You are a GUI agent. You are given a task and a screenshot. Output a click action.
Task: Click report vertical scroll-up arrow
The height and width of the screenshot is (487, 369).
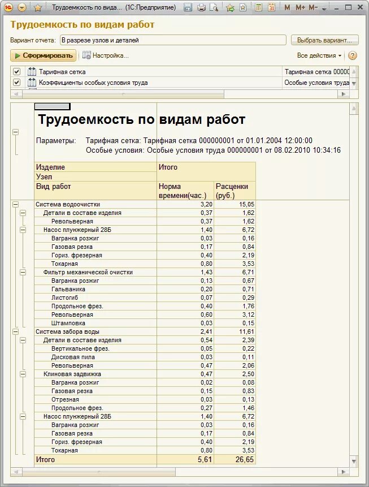354,109
